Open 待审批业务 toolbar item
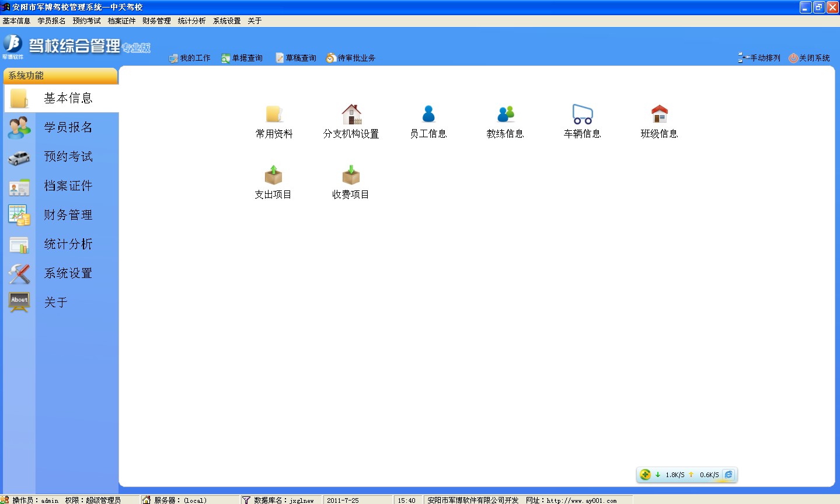 coord(351,58)
